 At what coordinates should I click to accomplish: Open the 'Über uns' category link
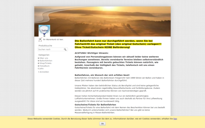44,58
